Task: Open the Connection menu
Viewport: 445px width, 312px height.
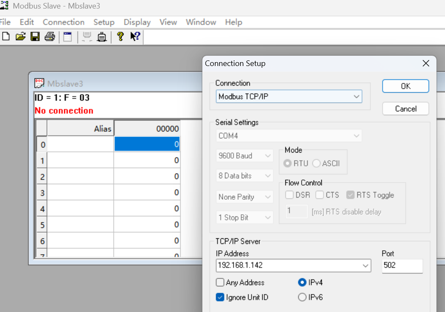Action: 63,22
